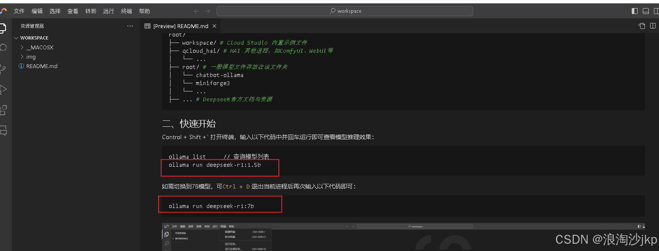Toggle the bottom panel layout icon

(x=646, y=11)
